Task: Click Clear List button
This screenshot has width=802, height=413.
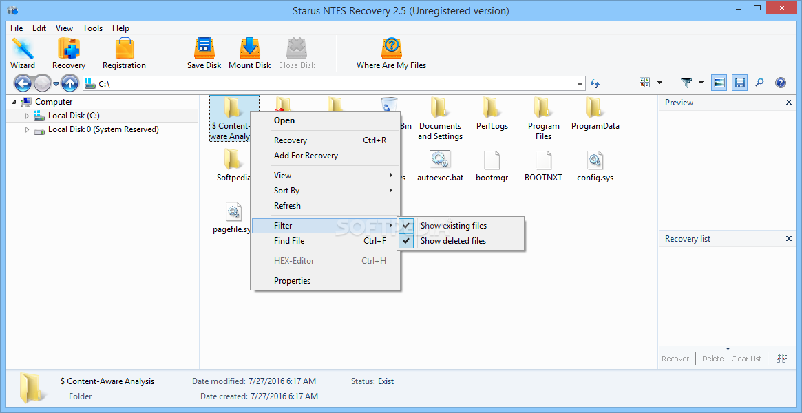Action: pyautogui.click(x=746, y=359)
